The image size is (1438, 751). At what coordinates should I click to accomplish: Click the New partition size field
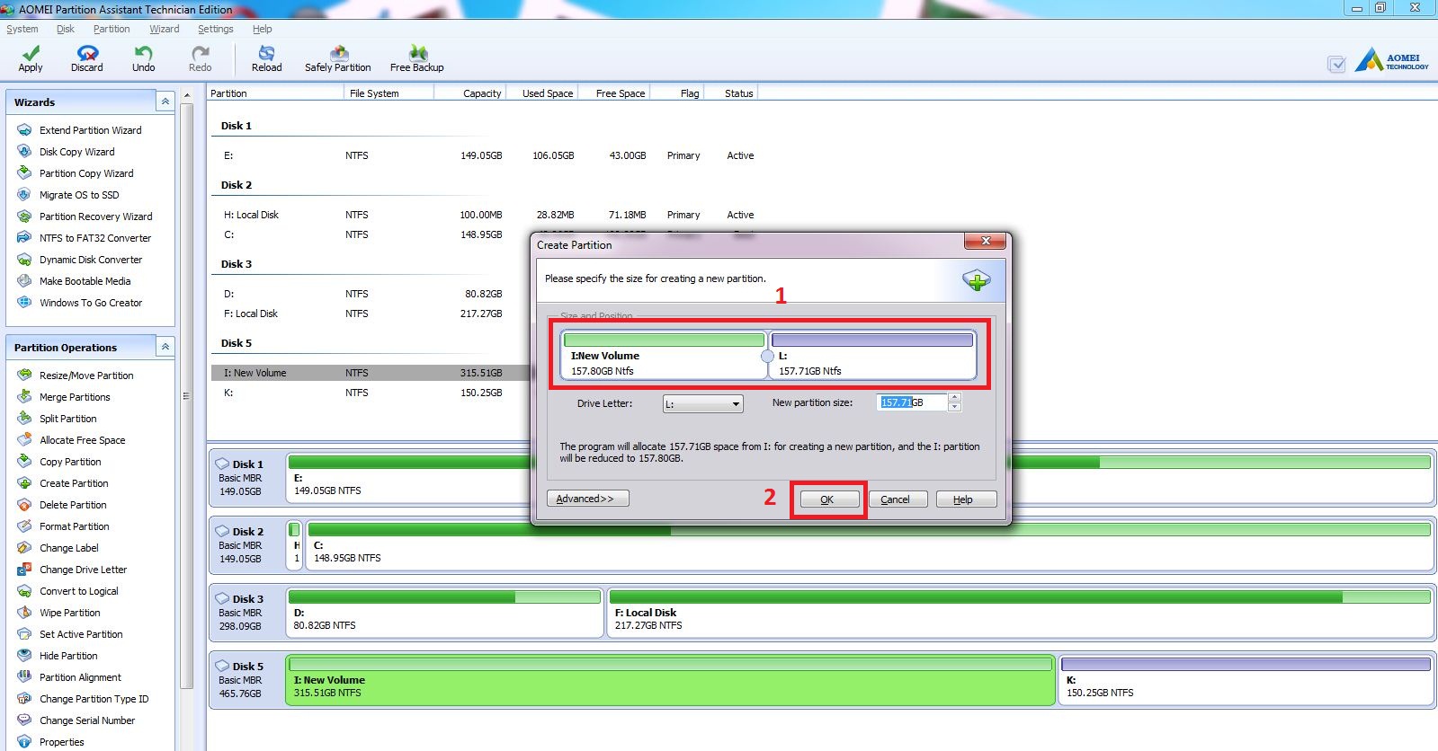click(x=912, y=402)
